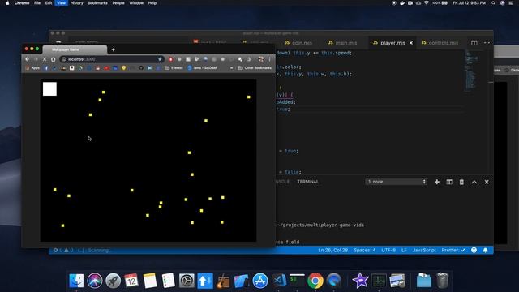Click the red extension icon in Chrome toolbar
This screenshot has height=292, width=519.
[170, 59]
